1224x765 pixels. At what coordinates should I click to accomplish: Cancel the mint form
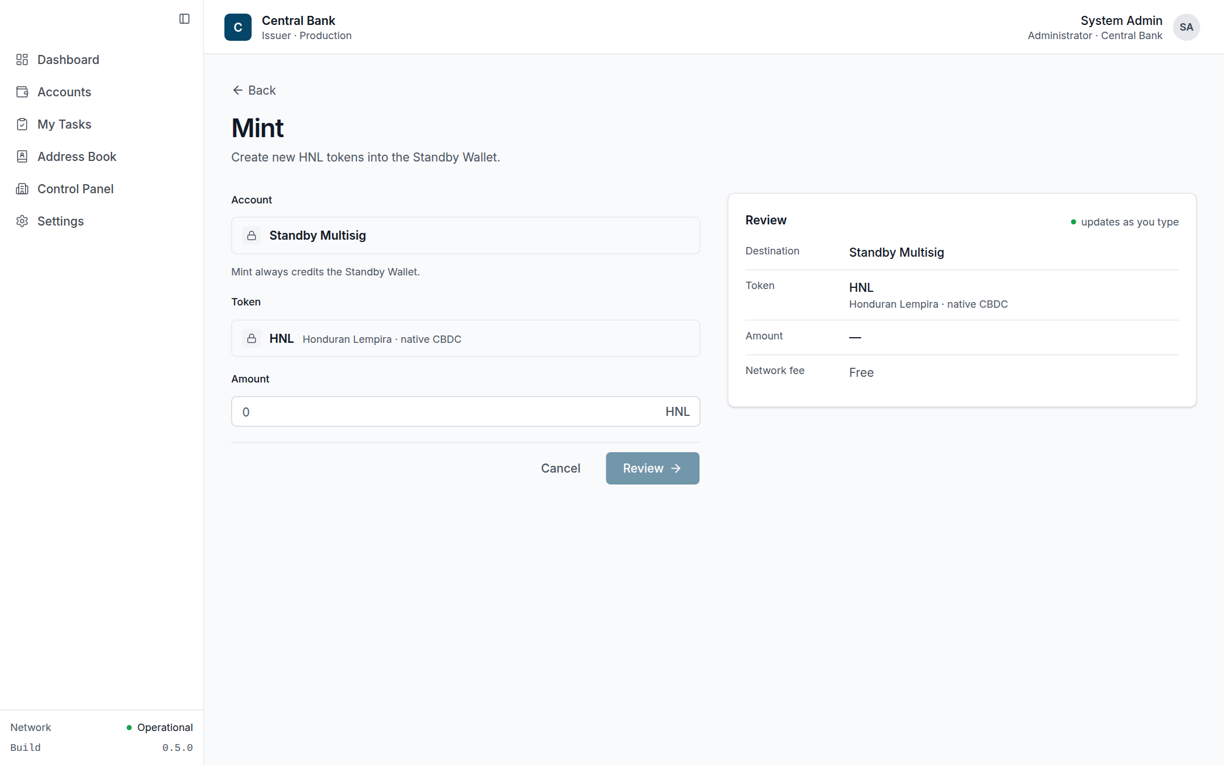point(560,468)
